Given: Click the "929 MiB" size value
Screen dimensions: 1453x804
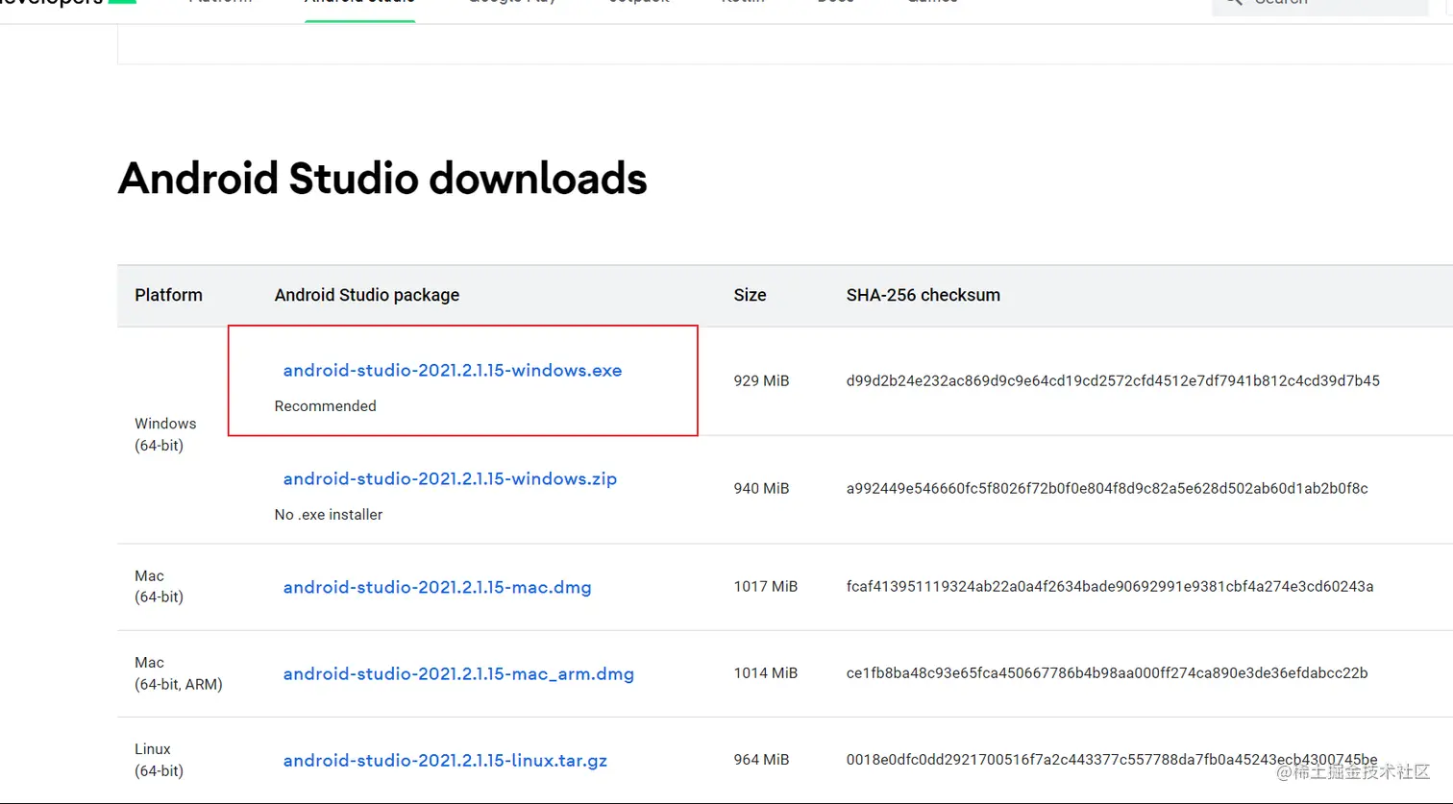Looking at the screenshot, I should click(x=762, y=381).
